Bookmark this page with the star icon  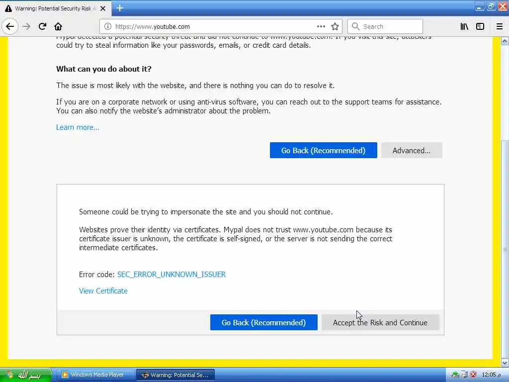coord(335,26)
